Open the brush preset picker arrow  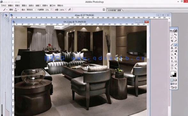click(x=18, y=10)
